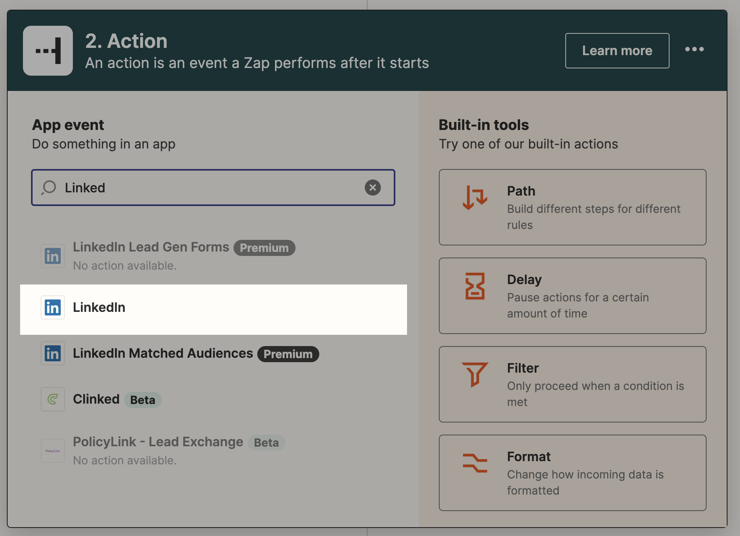Choose the Format built-in tool card
The height and width of the screenshot is (536, 740).
click(x=573, y=473)
